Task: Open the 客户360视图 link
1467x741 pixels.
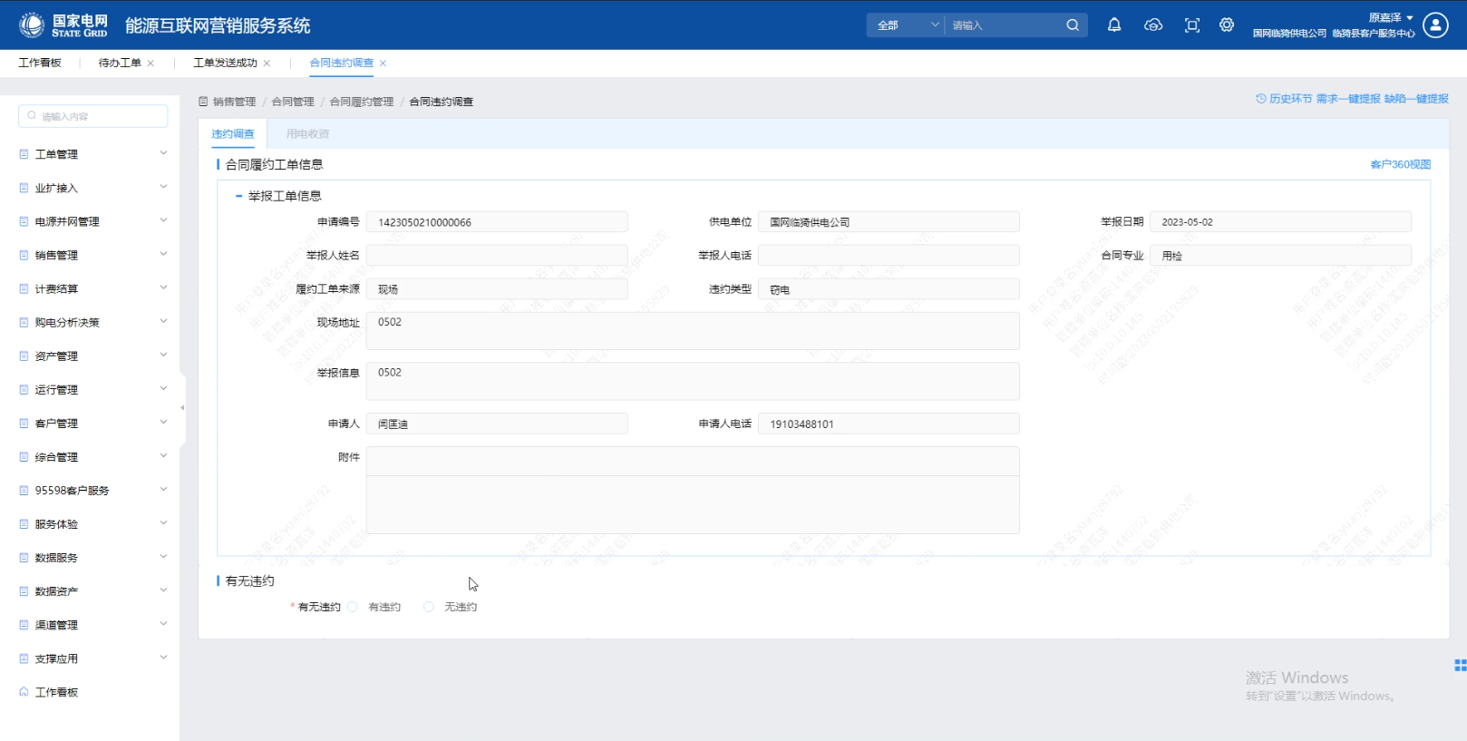Action: (x=1400, y=164)
